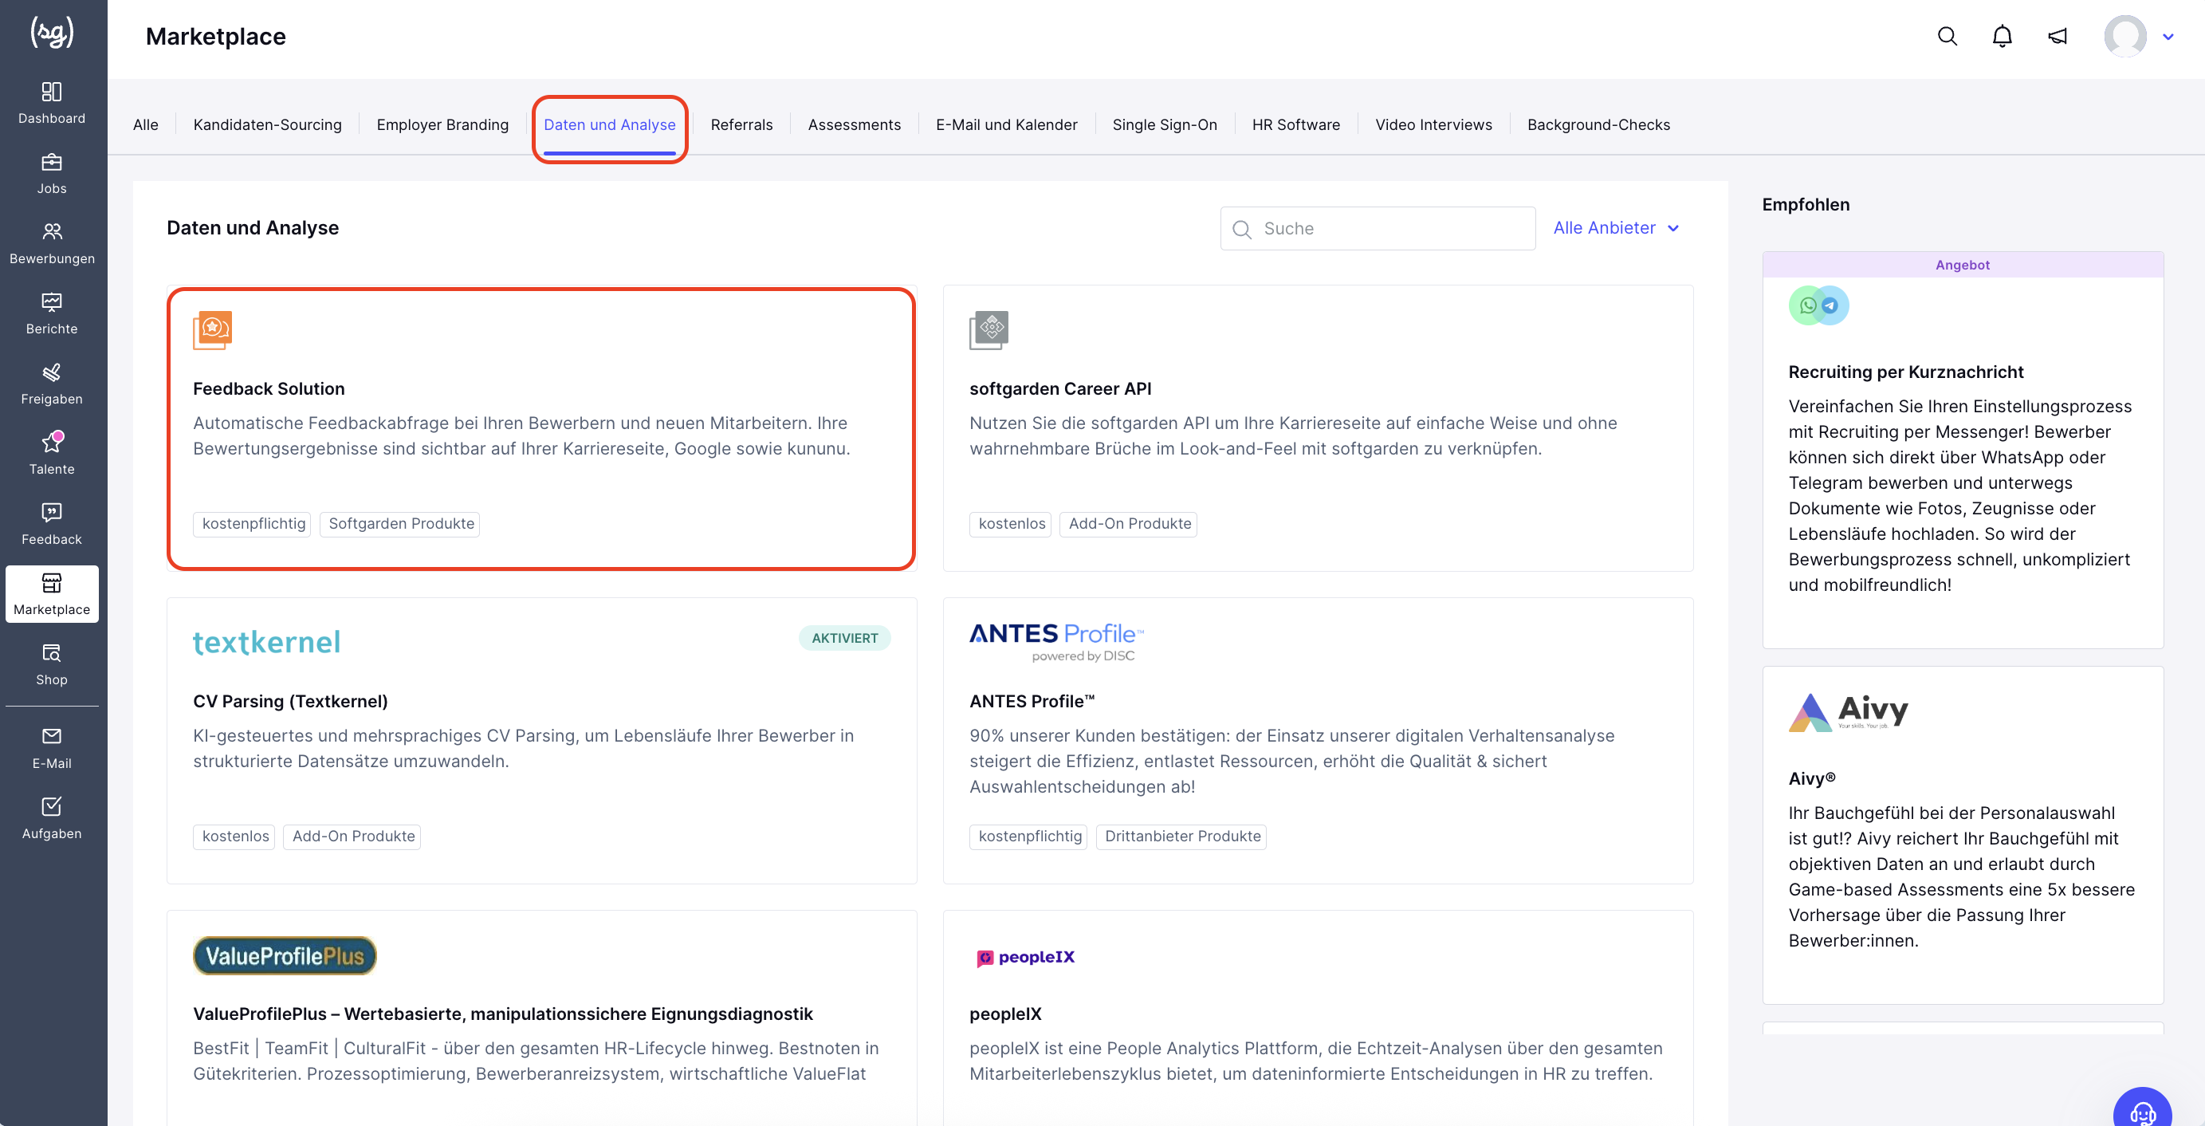The height and width of the screenshot is (1126, 2205).
Task: Click WhatsApp Telegram messenger icon
Action: (x=1818, y=305)
